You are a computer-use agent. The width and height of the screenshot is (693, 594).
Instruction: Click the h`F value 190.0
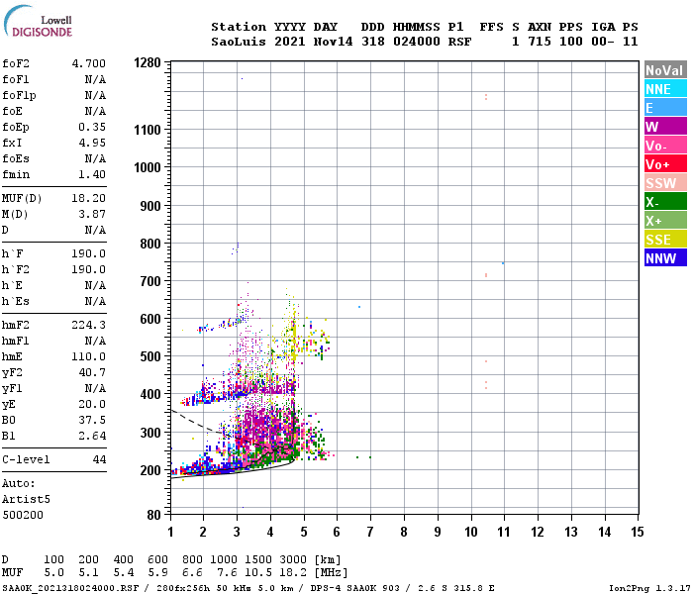pyautogui.click(x=89, y=253)
